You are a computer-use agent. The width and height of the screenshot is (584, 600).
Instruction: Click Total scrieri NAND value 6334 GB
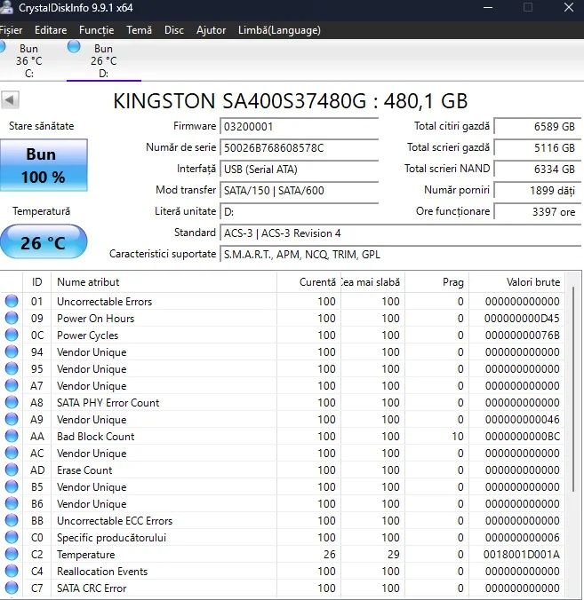click(537, 170)
